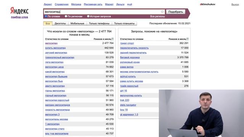Viewport: 244px width, 137px height.
Task: Open the переключатель скорость similar query
Action: pyautogui.click(x=134, y=48)
